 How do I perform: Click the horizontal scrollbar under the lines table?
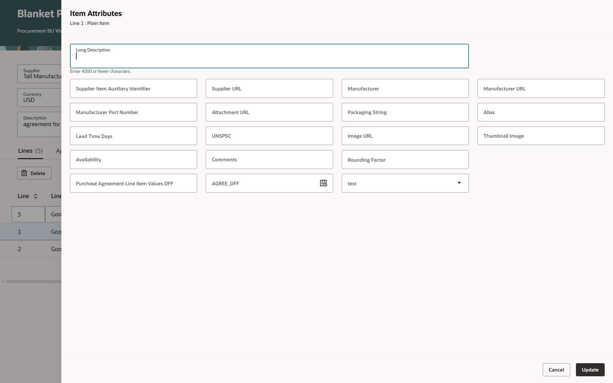(33, 281)
